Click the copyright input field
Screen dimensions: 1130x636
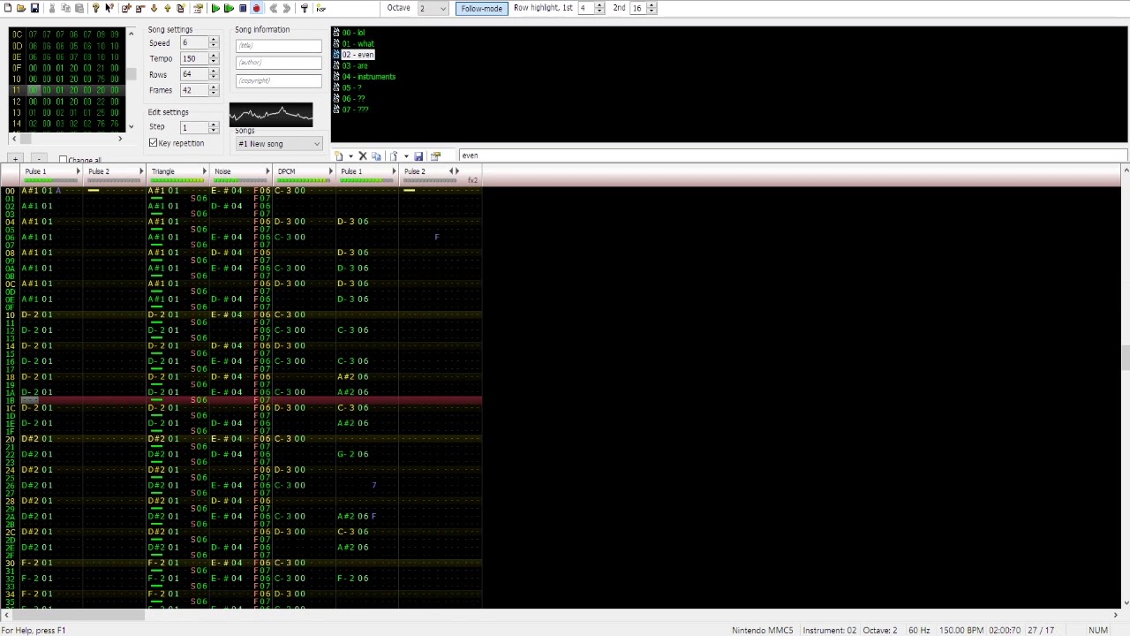[278, 80]
